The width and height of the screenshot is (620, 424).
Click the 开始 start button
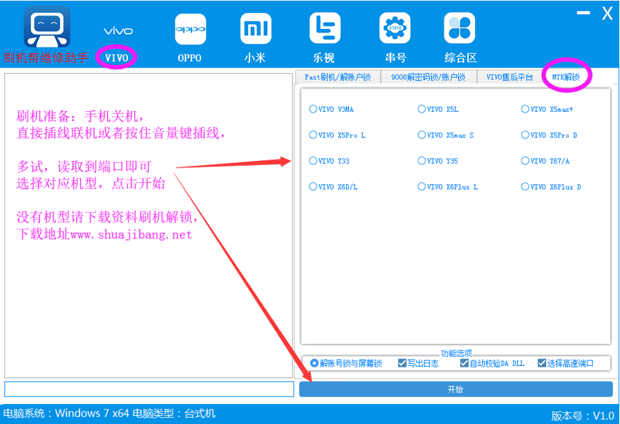pos(456,389)
